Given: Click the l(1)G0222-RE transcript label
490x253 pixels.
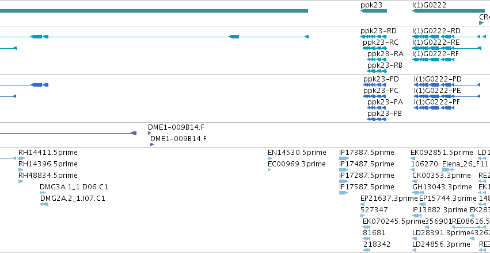Looking at the screenshot, I should (x=436, y=42).
